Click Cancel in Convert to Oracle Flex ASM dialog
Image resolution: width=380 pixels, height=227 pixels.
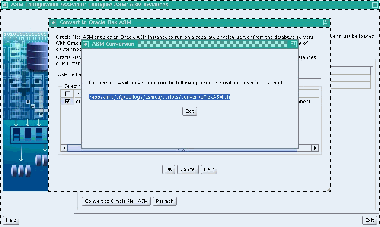188,169
